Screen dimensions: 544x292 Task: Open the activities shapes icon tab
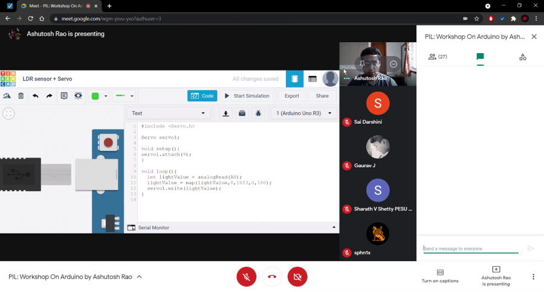(x=522, y=57)
